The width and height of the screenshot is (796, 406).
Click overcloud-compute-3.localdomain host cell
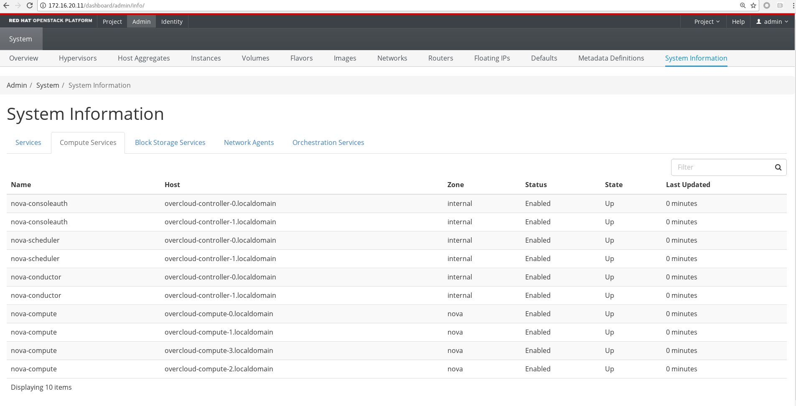tap(219, 350)
